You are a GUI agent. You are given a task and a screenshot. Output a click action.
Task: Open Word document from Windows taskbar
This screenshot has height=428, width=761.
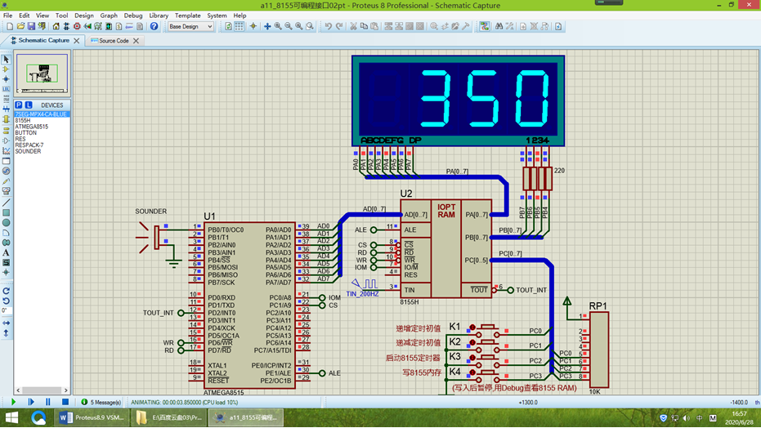pos(92,417)
